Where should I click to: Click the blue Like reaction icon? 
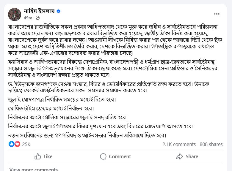point(12,144)
